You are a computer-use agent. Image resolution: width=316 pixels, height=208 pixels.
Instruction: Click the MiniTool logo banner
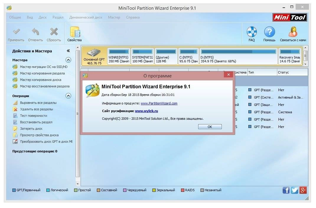point(290,17)
